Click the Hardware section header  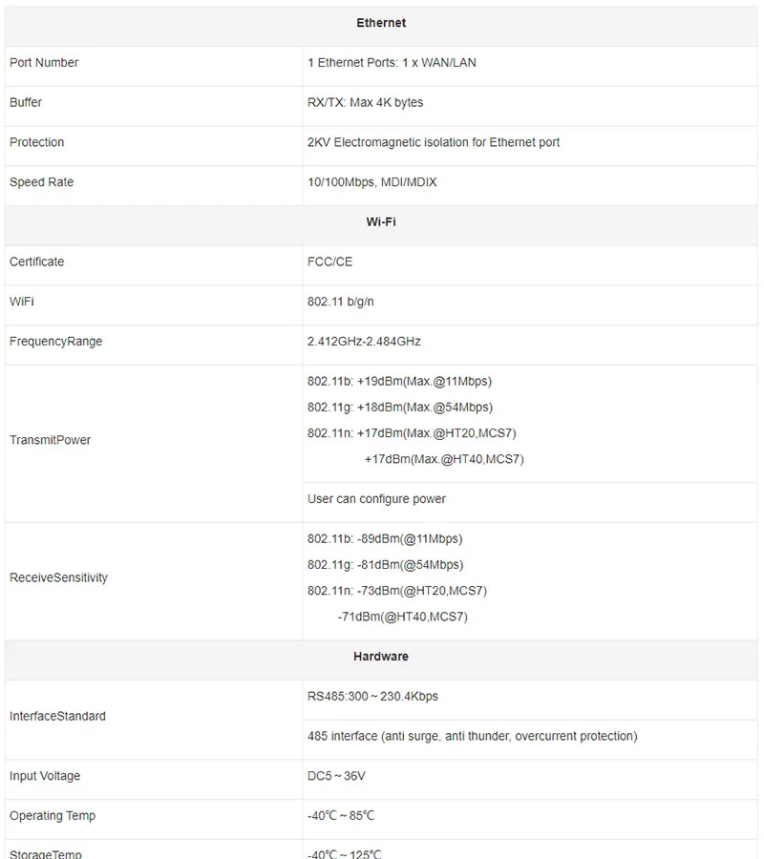pyautogui.click(x=381, y=657)
